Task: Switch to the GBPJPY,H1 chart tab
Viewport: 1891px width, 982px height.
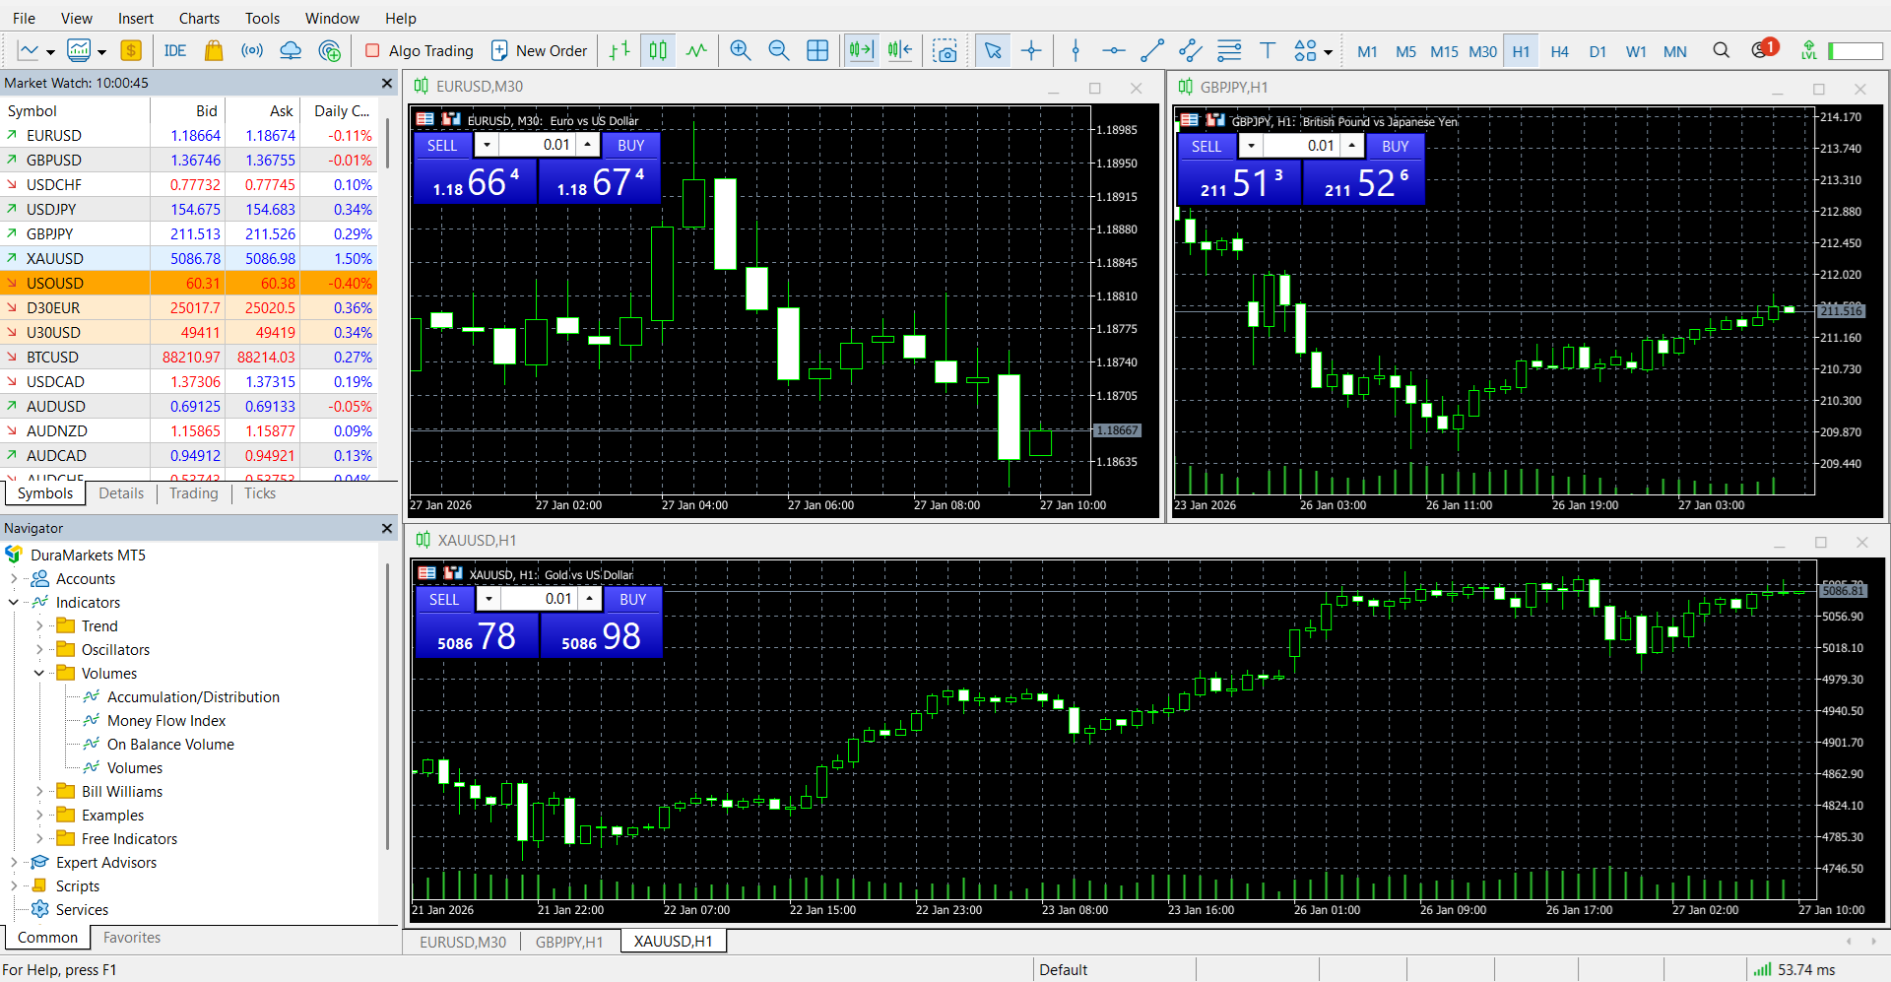Action: pos(569,942)
